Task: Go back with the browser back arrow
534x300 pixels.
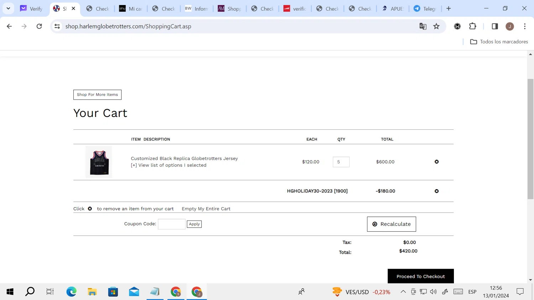Action: click(9, 26)
